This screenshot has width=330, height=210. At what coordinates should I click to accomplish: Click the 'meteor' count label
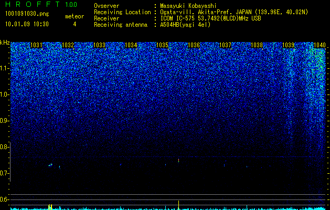tap(74, 16)
